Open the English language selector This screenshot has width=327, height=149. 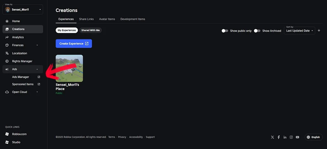click(314, 137)
